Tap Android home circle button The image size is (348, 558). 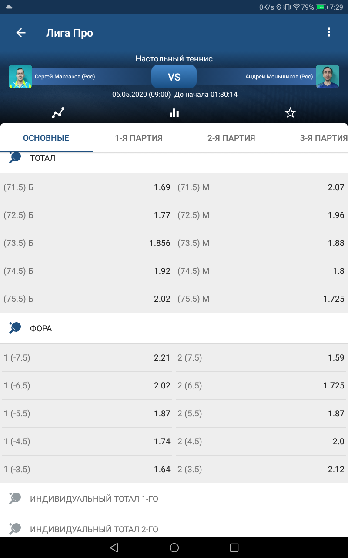coord(174,548)
